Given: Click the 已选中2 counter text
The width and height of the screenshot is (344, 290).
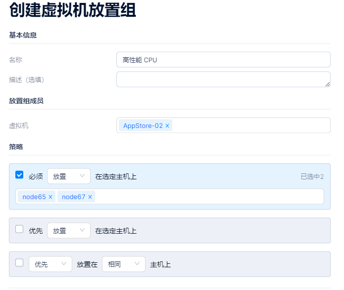Looking at the screenshot, I should click(x=312, y=176).
